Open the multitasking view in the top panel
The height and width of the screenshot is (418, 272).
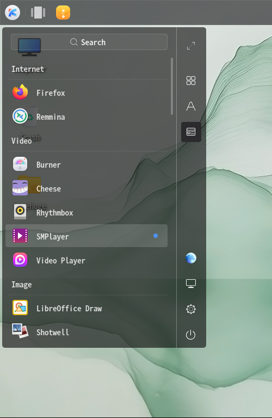(38, 13)
